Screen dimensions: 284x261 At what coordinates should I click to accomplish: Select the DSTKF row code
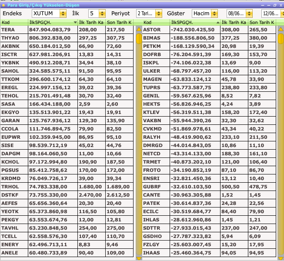tap(10, 195)
